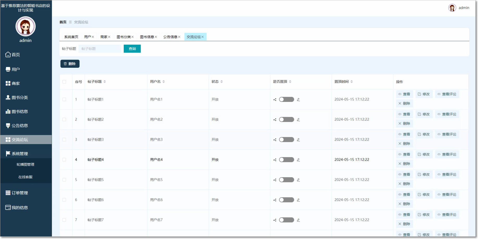Click the dark 删除 batch delete button
This screenshot has height=239, width=478.
pyautogui.click(x=70, y=64)
